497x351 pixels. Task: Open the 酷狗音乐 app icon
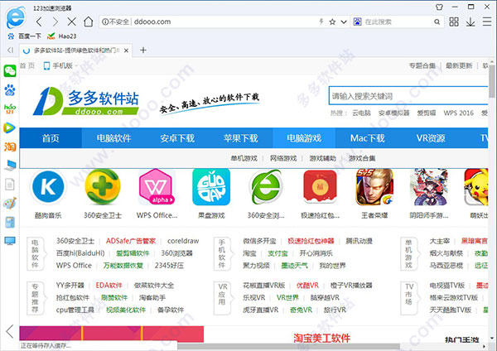(48, 186)
